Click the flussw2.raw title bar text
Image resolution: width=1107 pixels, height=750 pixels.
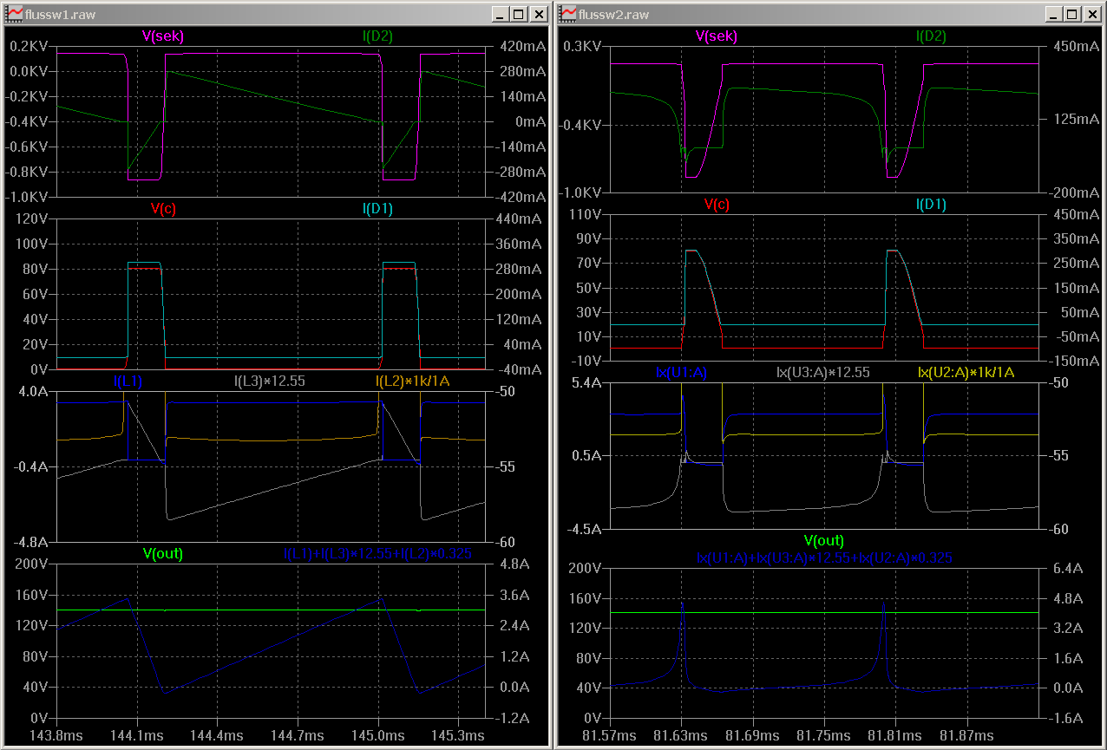click(613, 14)
